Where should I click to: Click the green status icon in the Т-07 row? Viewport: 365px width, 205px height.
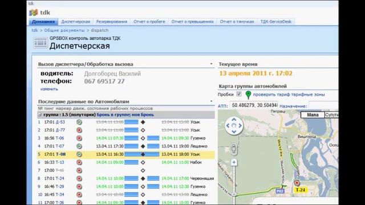[79, 146]
